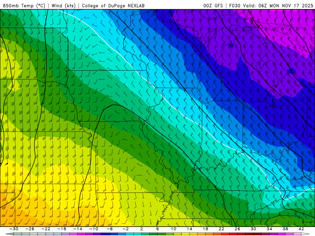The image size is (315, 236).
Task: Select the 'Wind (kts)' header text
Action: coord(63,6)
